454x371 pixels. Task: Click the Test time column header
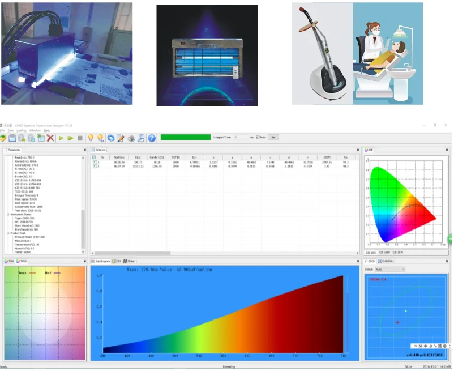click(119, 157)
